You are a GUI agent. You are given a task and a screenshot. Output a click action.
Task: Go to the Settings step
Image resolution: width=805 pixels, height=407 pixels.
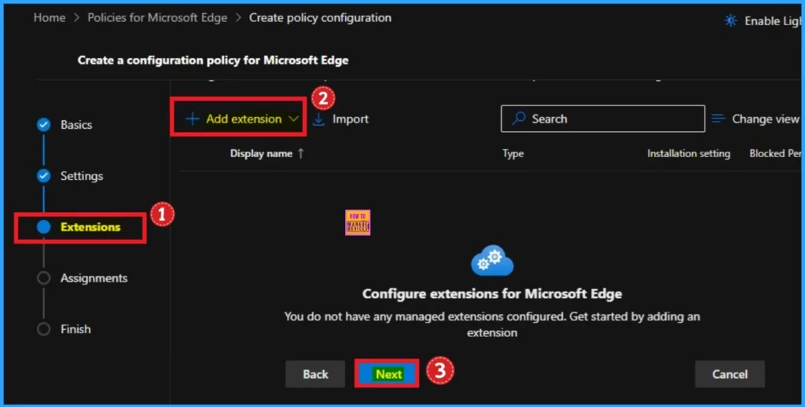[x=82, y=175]
